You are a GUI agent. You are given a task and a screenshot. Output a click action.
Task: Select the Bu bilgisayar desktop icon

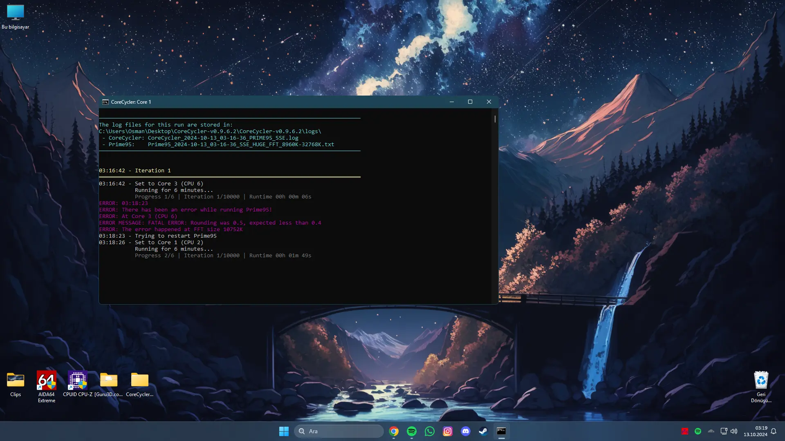tap(16, 17)
